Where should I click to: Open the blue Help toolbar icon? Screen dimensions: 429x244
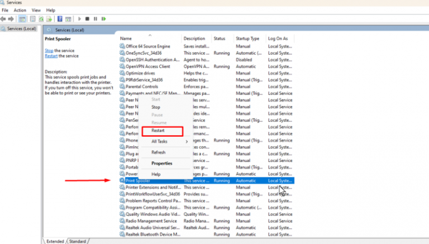point(60,19)
